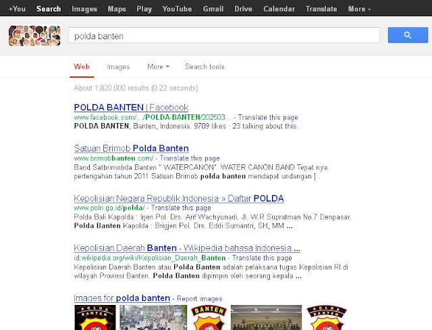Click the www.facebook.com green URL text
Image resolution: width=432 pixels, height=330 pixels.
153,117
